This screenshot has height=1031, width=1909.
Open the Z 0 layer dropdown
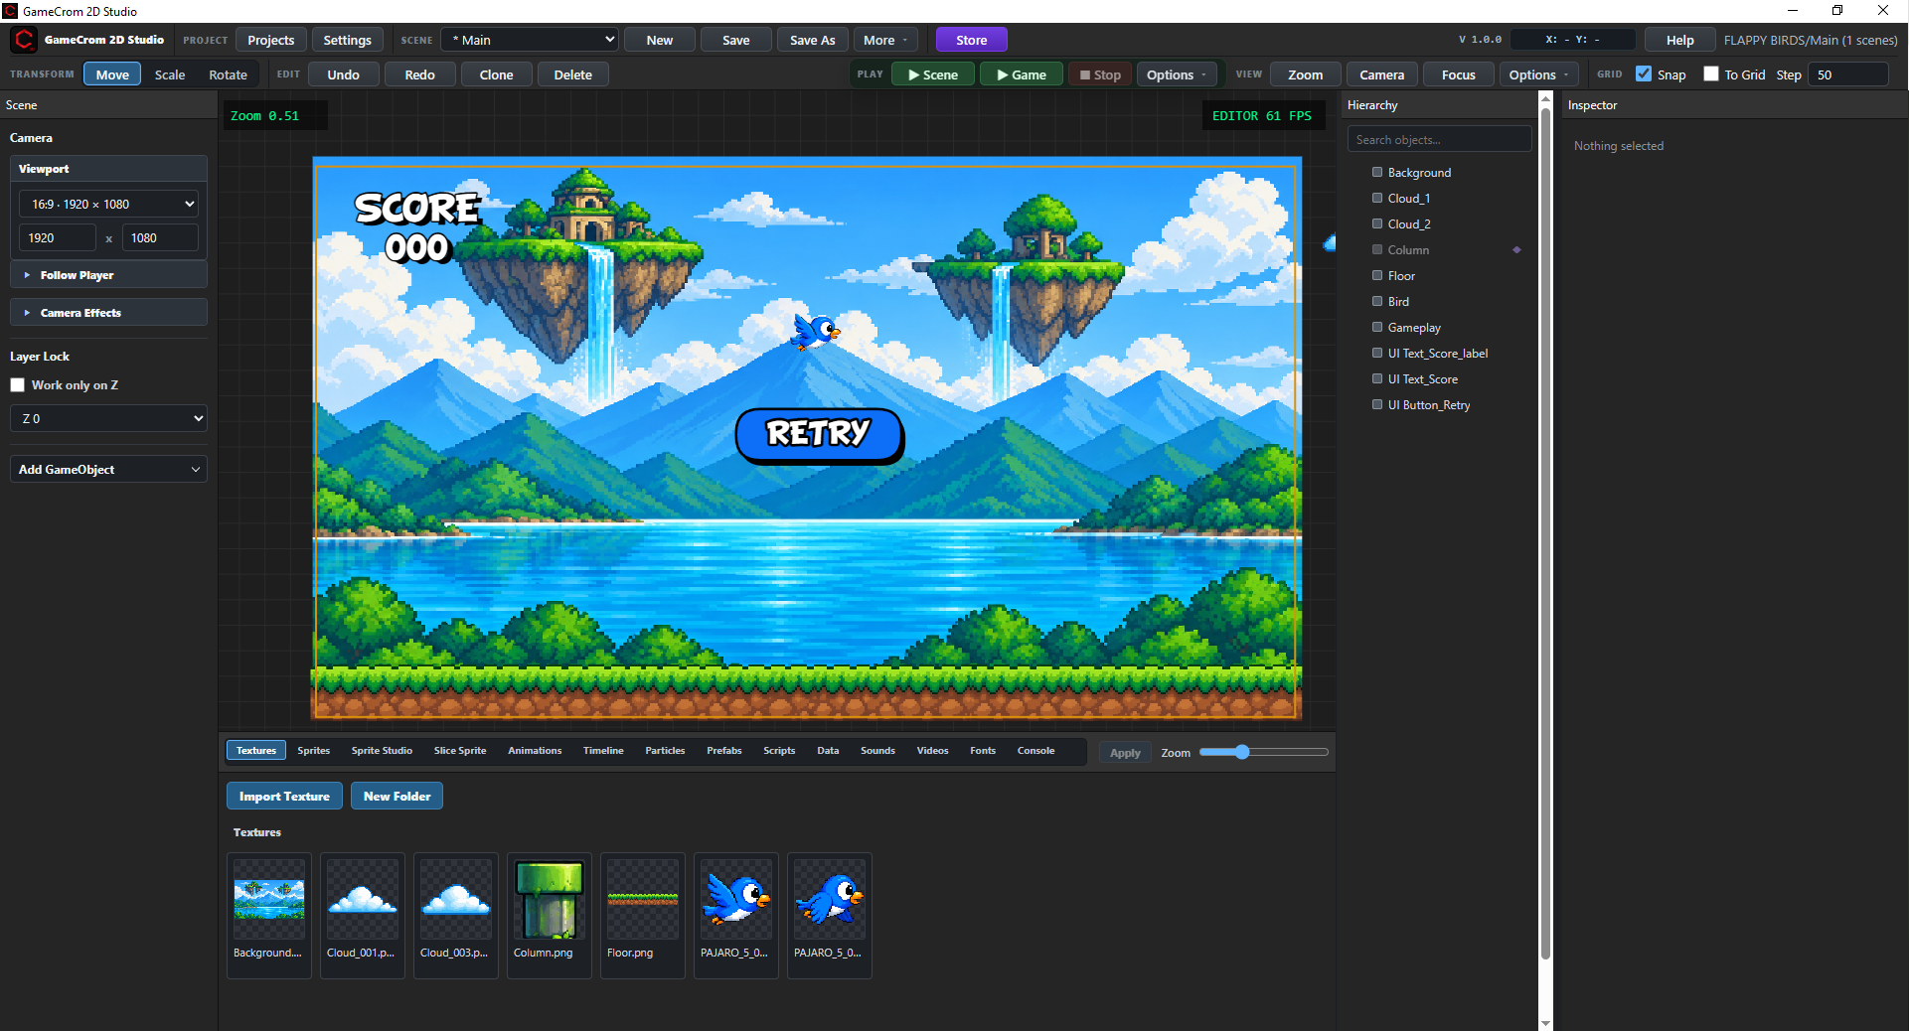coord(108,418)
